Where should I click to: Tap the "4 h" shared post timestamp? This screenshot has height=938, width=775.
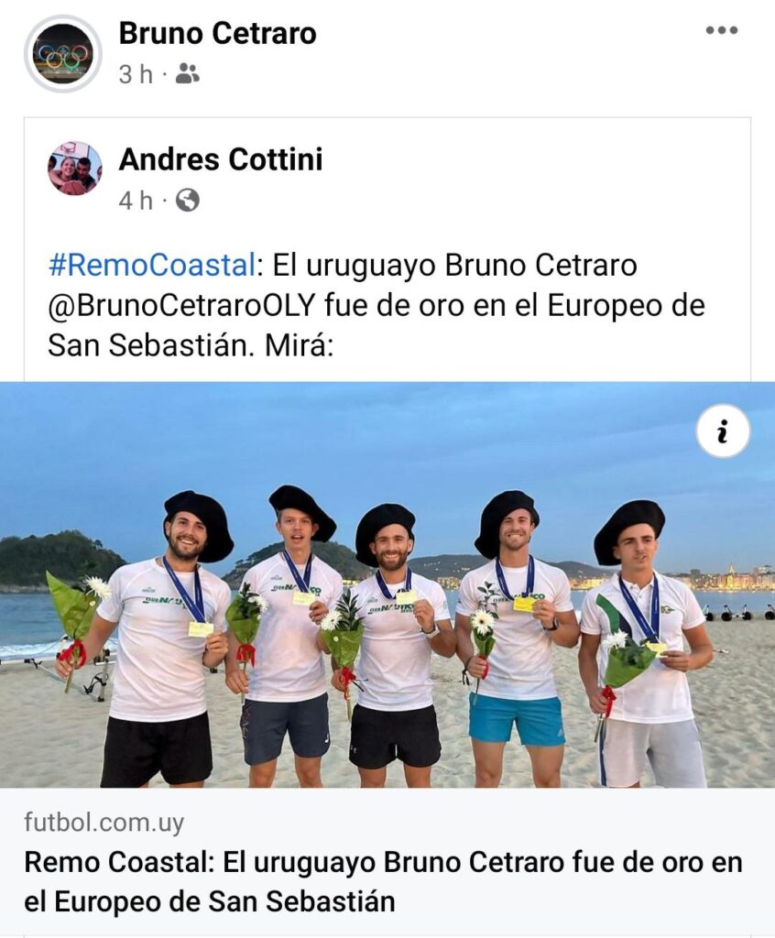tap(136, 201)
